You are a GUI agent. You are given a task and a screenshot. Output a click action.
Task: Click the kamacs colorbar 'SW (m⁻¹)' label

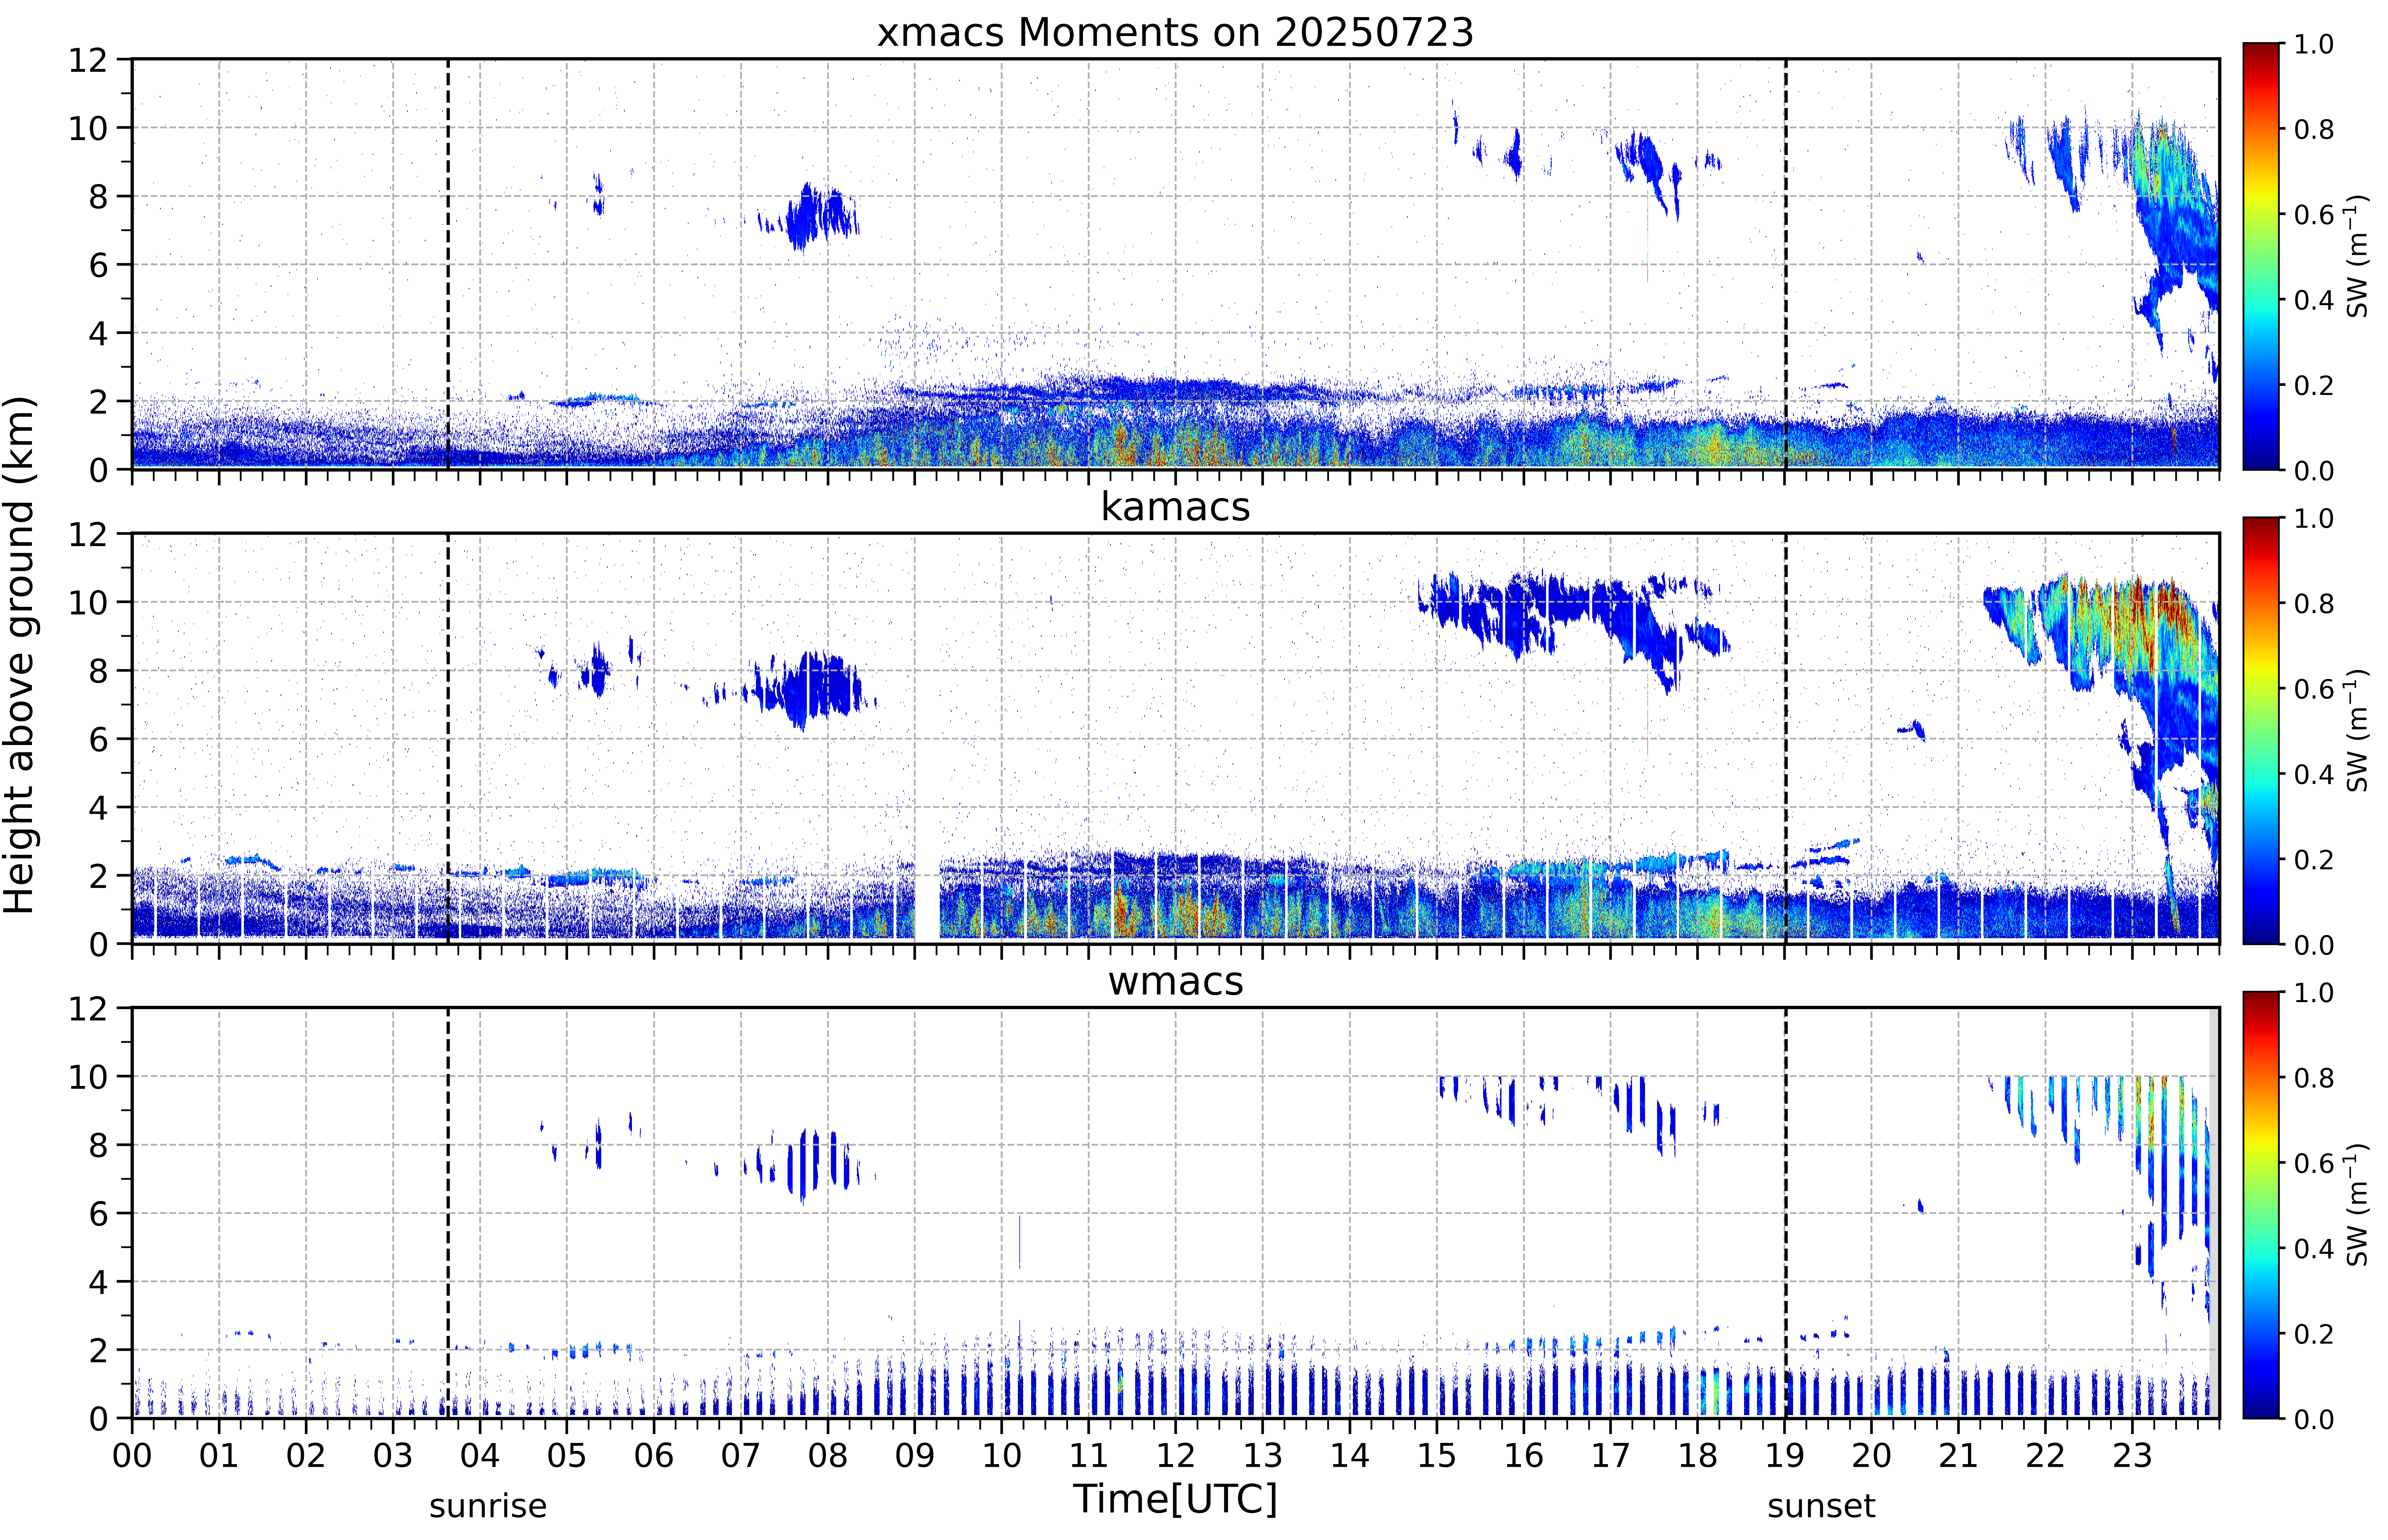click(2357, 730)
